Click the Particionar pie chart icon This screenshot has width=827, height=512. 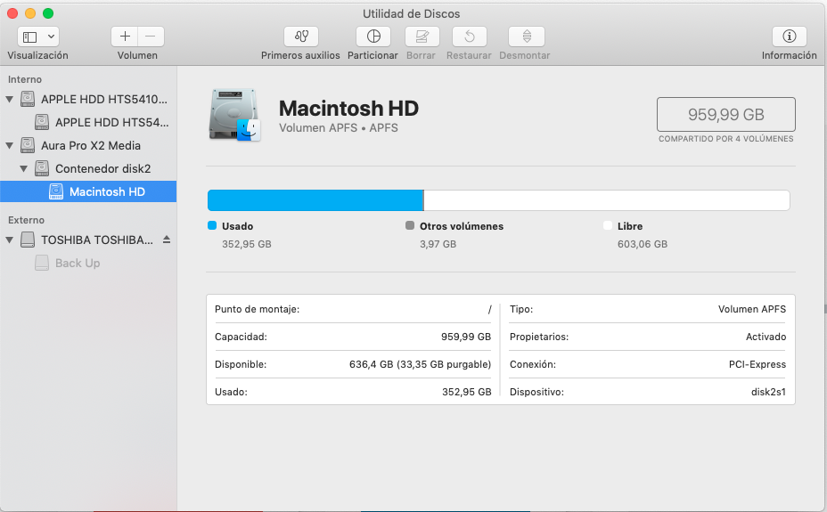(x=373, y=37)
